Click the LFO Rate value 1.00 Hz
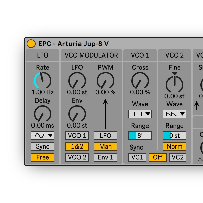Screen dimensions: 203x203 pyautogui.click(x=43, y=92)
